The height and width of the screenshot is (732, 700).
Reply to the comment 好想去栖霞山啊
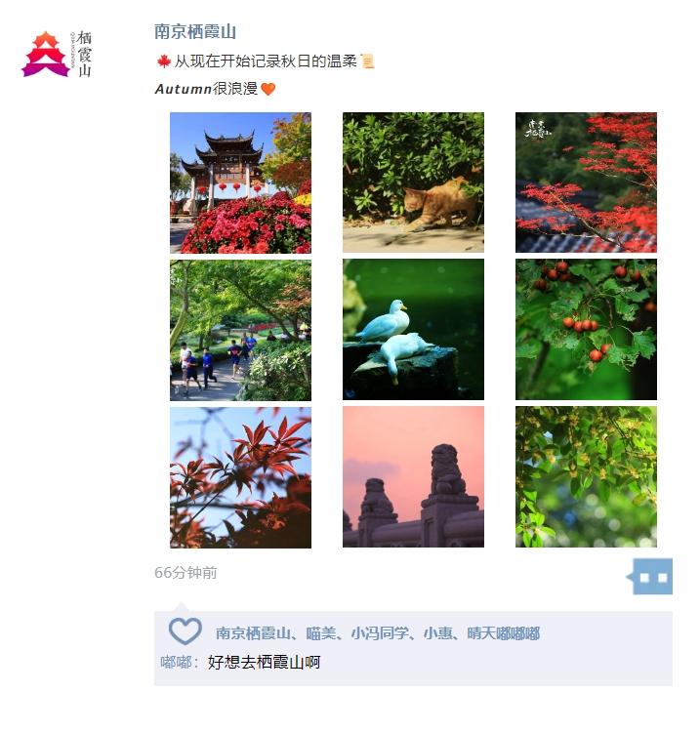264,662
